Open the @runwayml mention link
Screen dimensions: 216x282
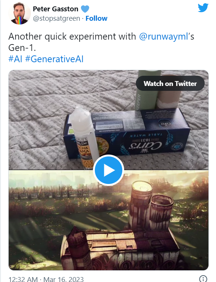[x=164, y=37]
